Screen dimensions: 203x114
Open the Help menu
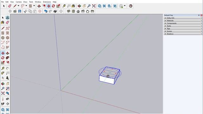55,2
